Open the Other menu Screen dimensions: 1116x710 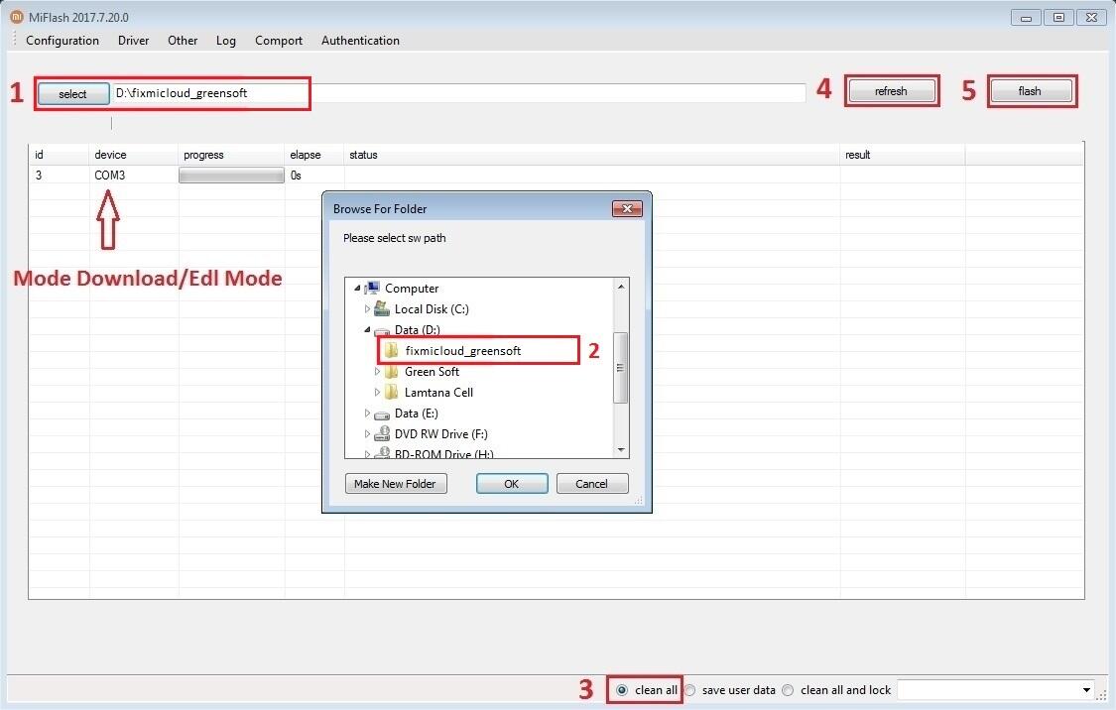coord(183,41)
